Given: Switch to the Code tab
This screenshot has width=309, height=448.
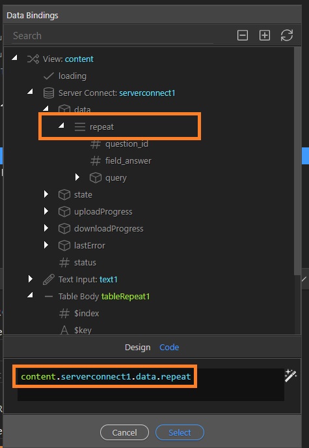Looking at the screenshot, I should [169, 348].
